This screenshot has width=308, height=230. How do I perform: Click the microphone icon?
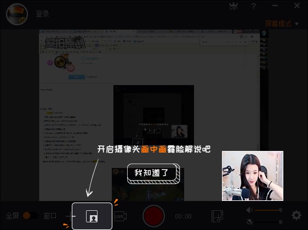250,222
